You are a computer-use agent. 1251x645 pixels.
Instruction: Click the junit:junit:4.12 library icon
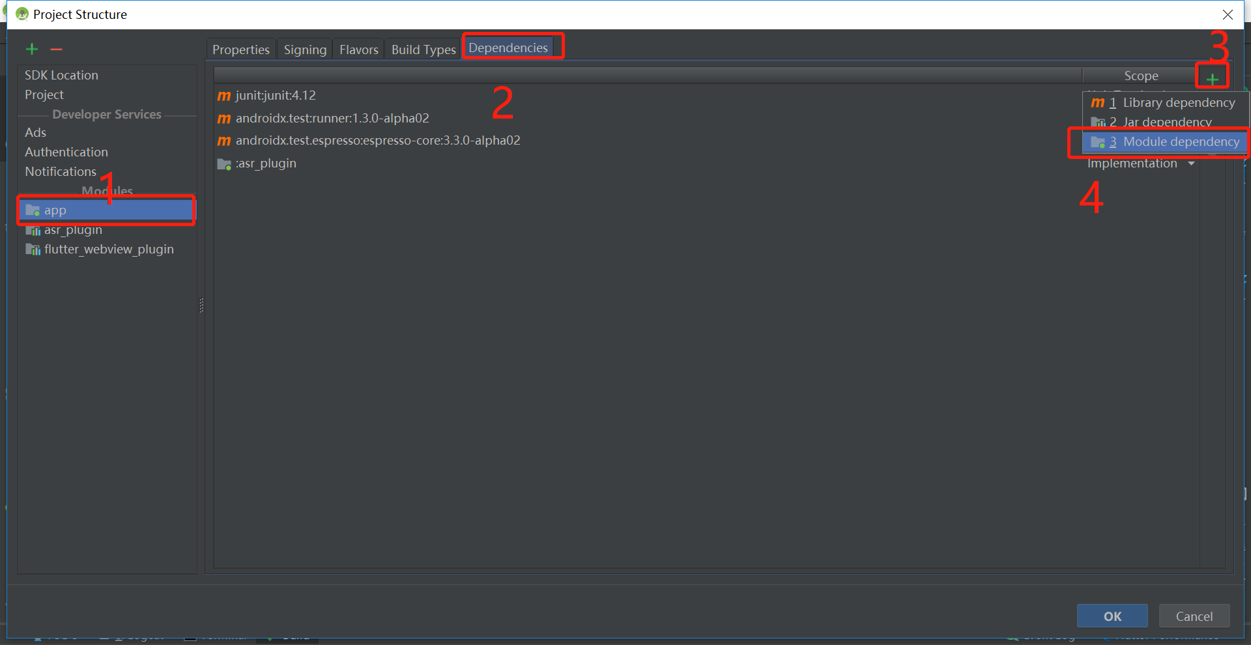pyautogui.click(x=224, y=96)
